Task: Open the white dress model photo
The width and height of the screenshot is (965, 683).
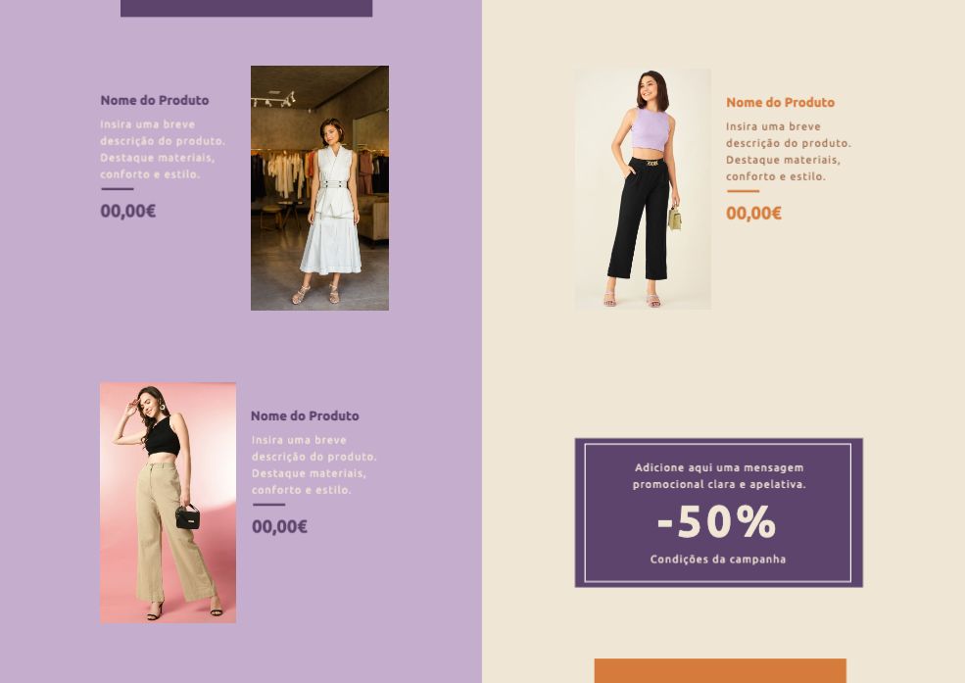Action: (319, 188)
